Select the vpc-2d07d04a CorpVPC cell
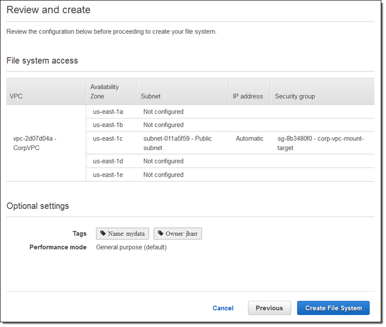Screen dimensions: 386x327 click(35, 143)
